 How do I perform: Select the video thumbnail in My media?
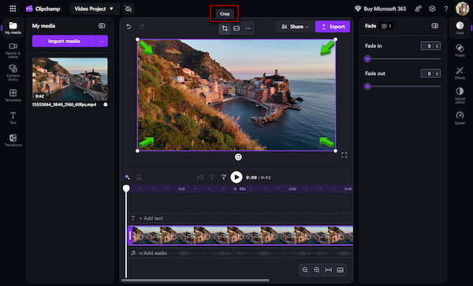pyautogui.click(x=70, y=79)
